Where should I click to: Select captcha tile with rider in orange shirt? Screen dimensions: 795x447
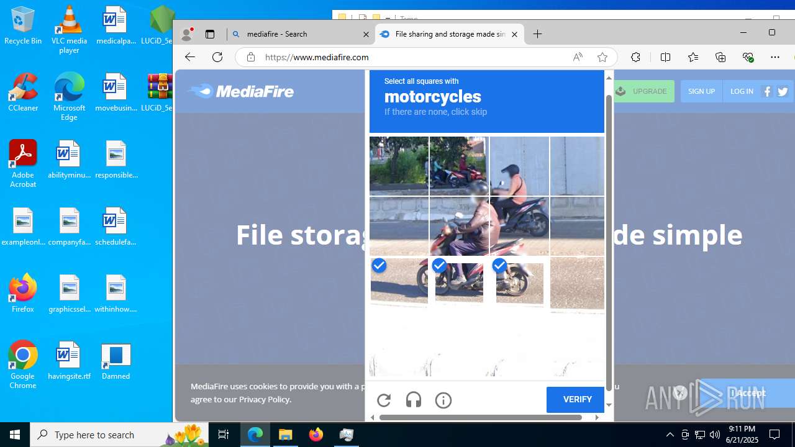[519, 166]
